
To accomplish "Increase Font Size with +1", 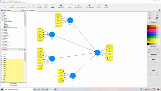I will pos(158,50).
